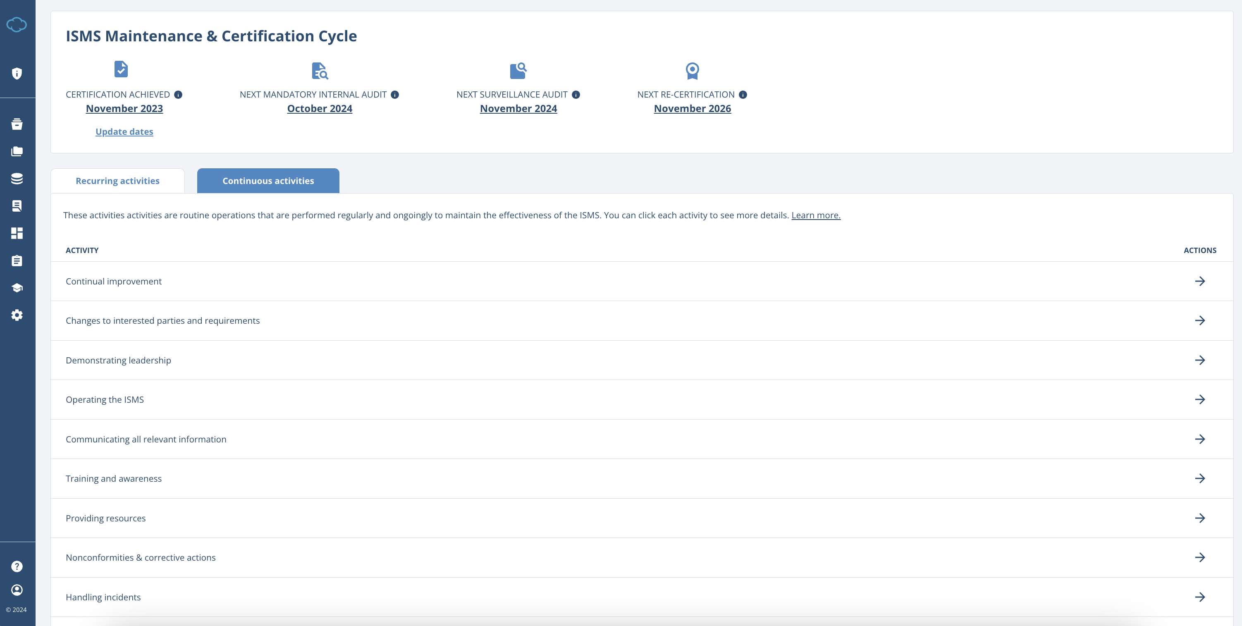This screenshot has width=1242, height=626.
Task: Open the documents folder icon in the sidebar
Action: pos(17,151)
